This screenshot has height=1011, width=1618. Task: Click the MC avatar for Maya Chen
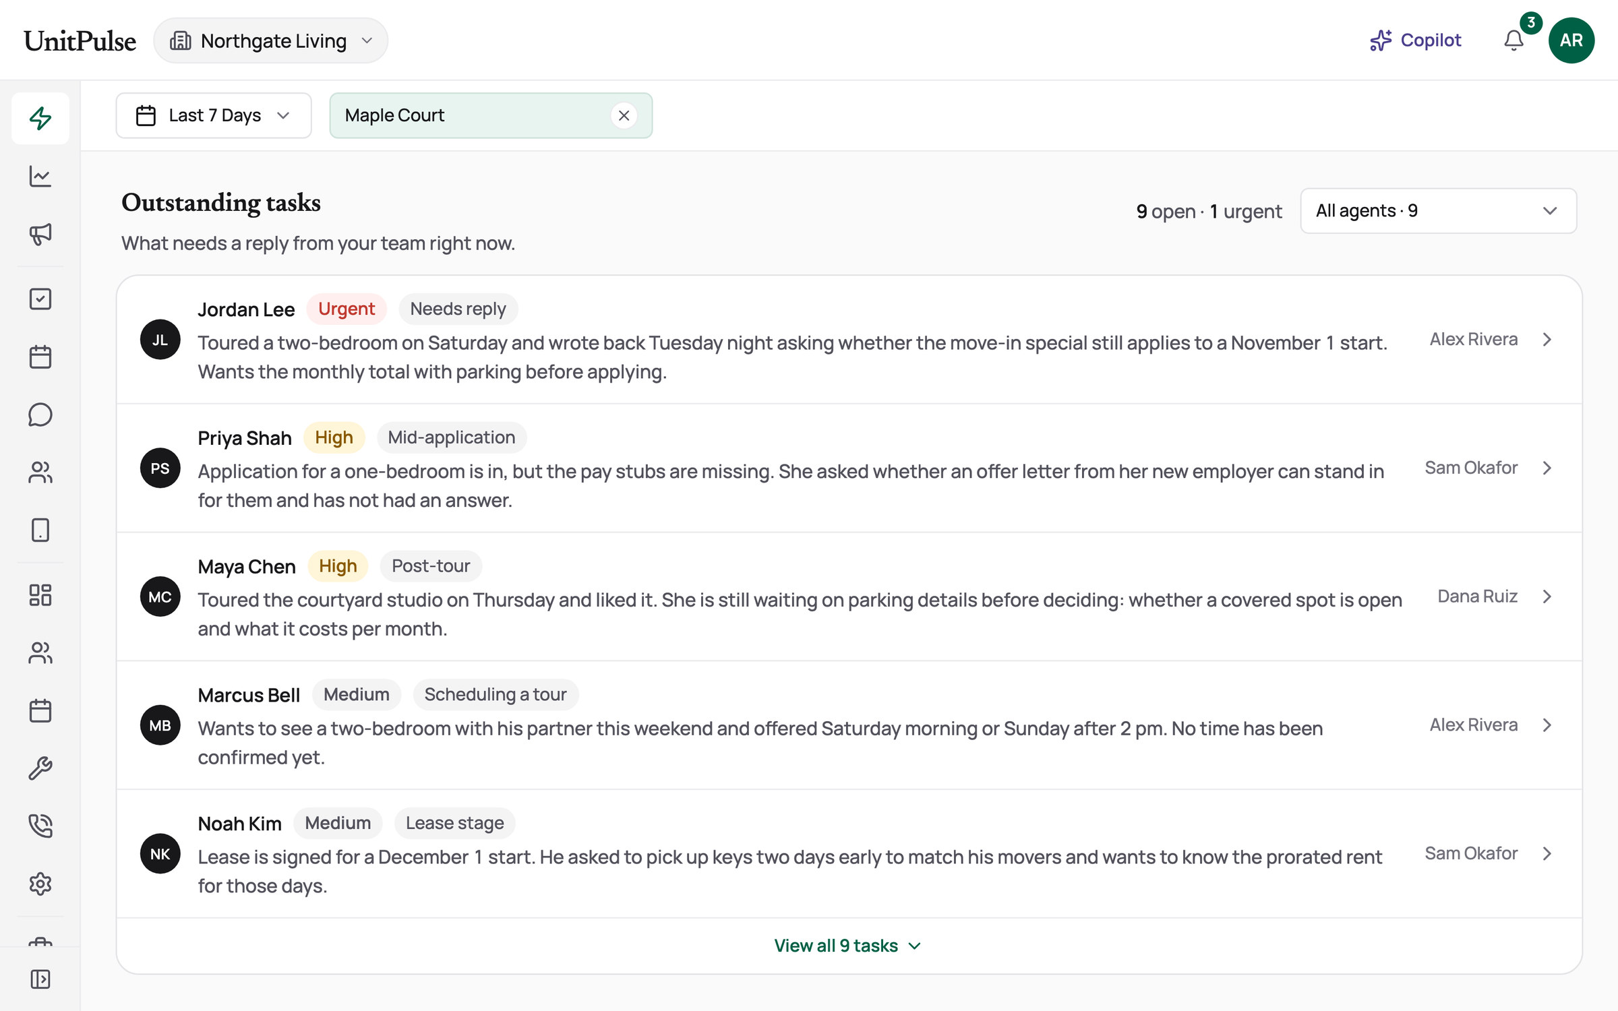point(160,596)
